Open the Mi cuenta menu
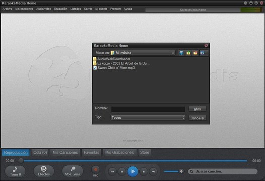This screenshot has width=265, height=181. (101, 9)
